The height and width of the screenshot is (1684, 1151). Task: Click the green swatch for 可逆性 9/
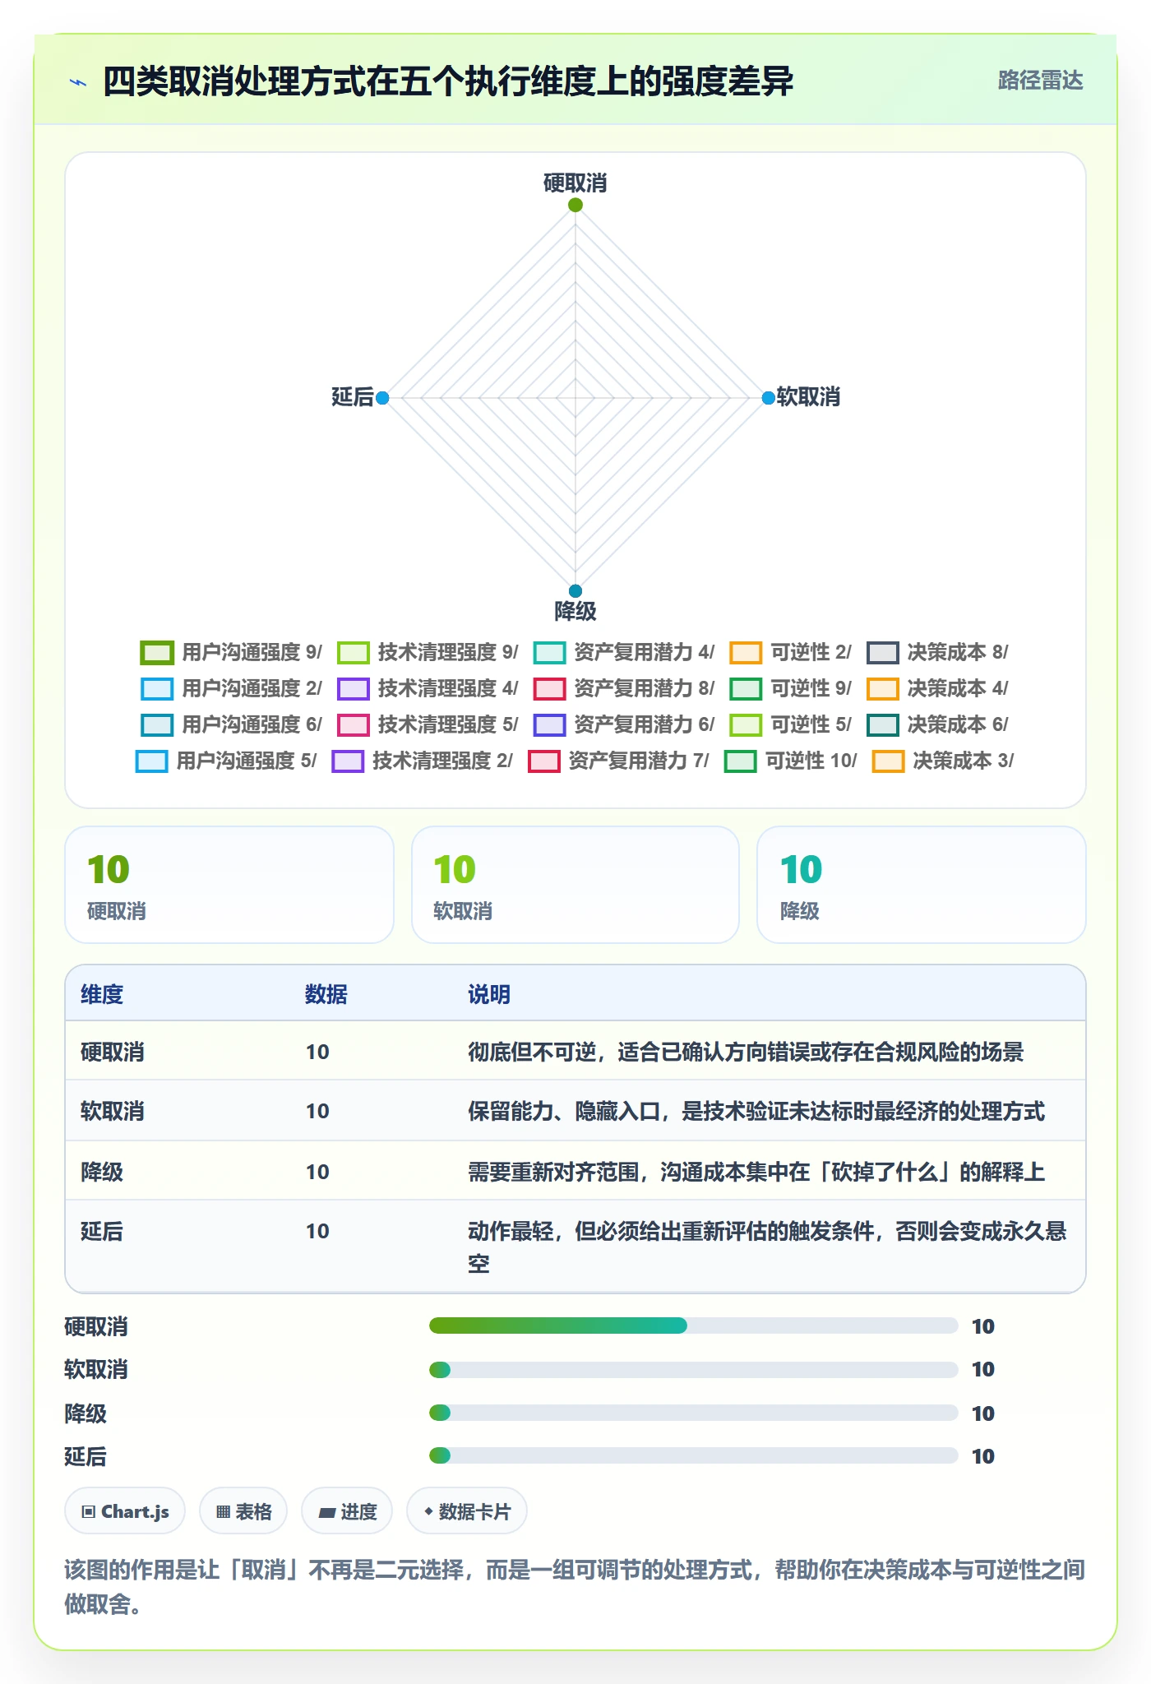pyautogui.click(x=746, y=688)
